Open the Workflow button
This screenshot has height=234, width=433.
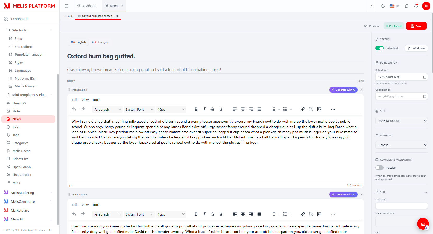(x=416, y=48)
